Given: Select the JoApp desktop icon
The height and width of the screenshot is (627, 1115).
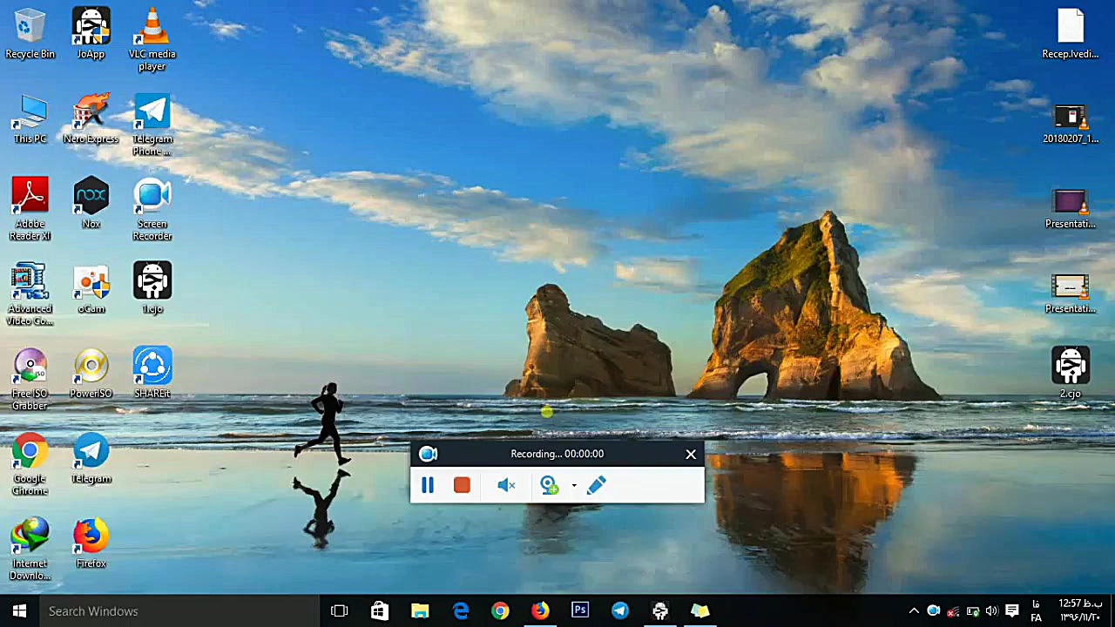Looking at the screenshot, I should click(91, 34).
